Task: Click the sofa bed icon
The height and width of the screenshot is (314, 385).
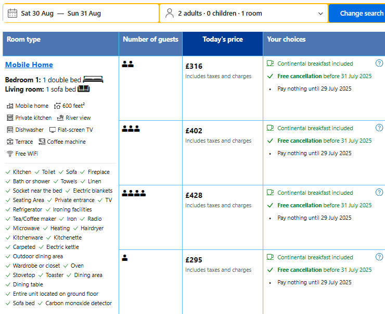Action: coord(84,89)
